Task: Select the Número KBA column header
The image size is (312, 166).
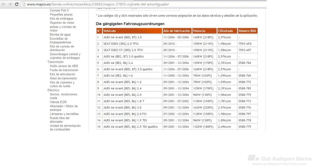Action: [x=247, y=31]
